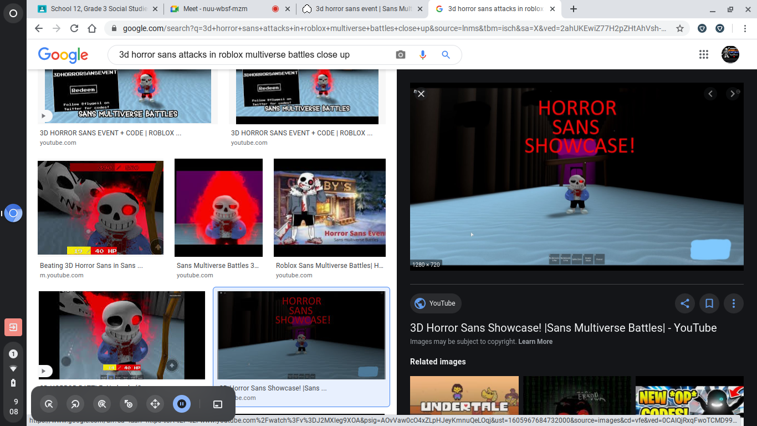Open the large Horror Sans Showcase preview image
The height and width of the screenshot is (426, 757).
[x=577, y=177]
